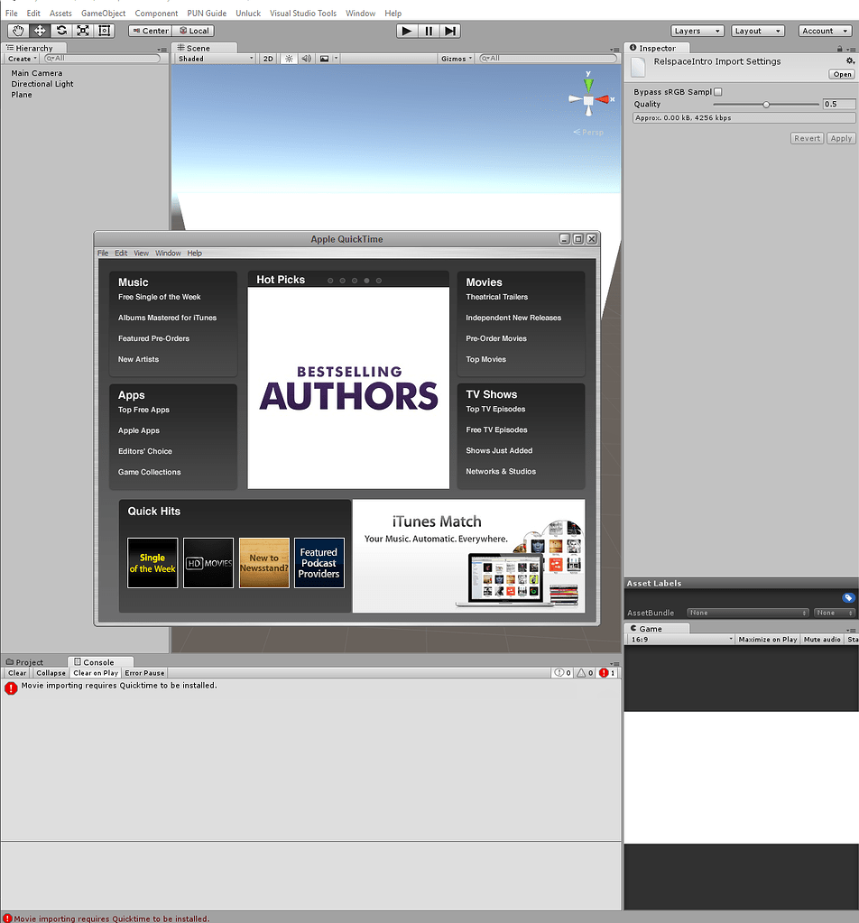Select the Scale tool
859x923 pixels.
(82, 30)
